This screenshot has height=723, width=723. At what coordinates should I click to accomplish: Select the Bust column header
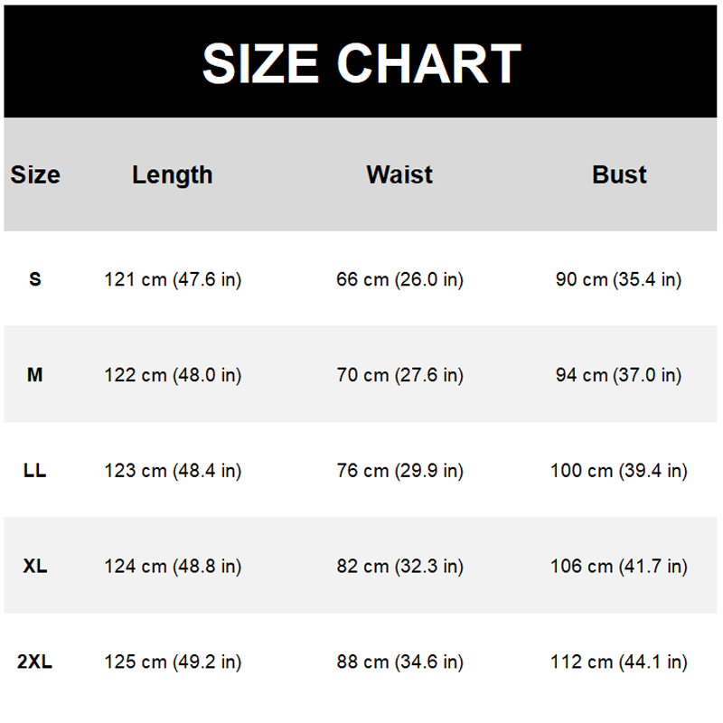click(619, 174)
